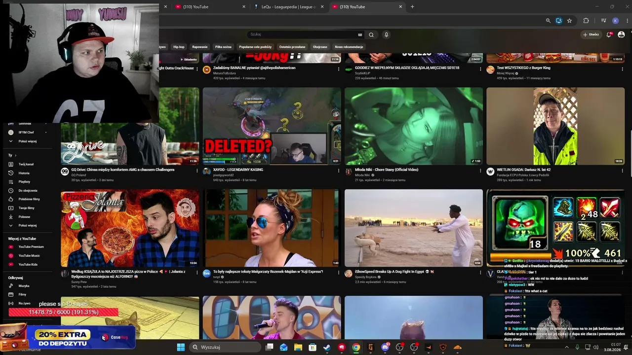Viewport: 632px width, 355px height.
Task: Open Discord from the taskbar
Action: [385, 347]
